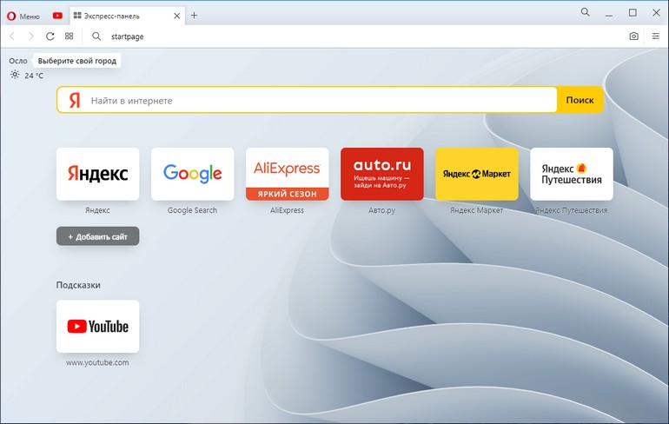Click the forward navigation arrow
Image resolution: width=669 pixels, height=424 pixels.
pos(31,36)
